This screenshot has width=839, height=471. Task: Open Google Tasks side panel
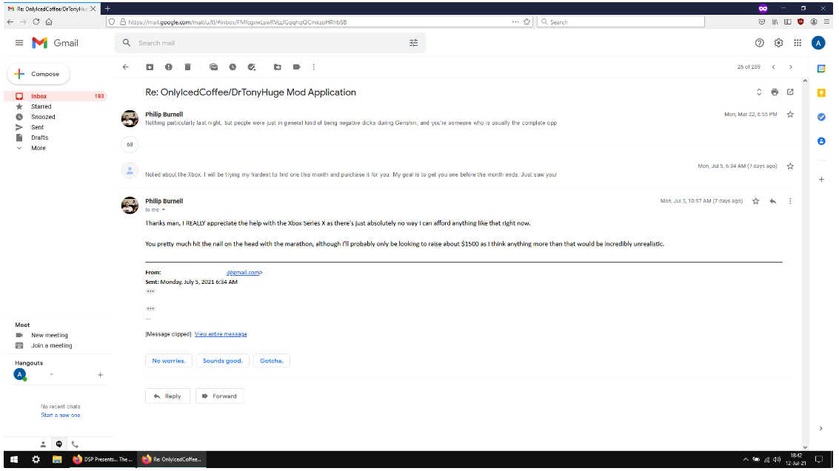click(x=821, y=117)
